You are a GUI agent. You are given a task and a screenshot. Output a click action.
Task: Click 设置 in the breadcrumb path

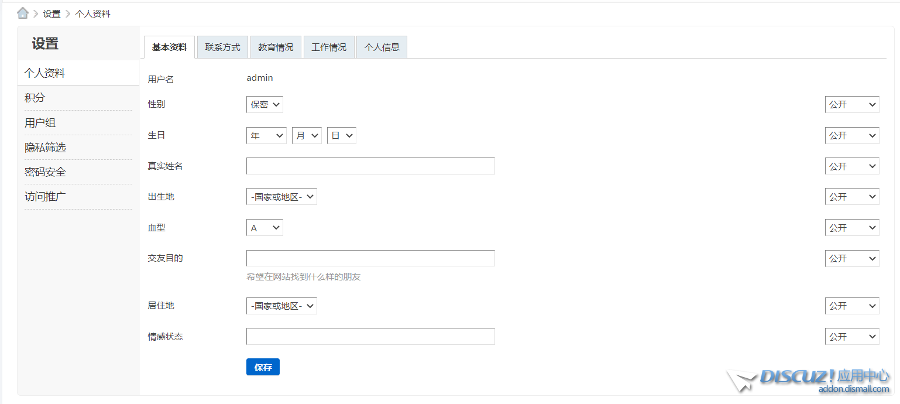pos(51,13)
